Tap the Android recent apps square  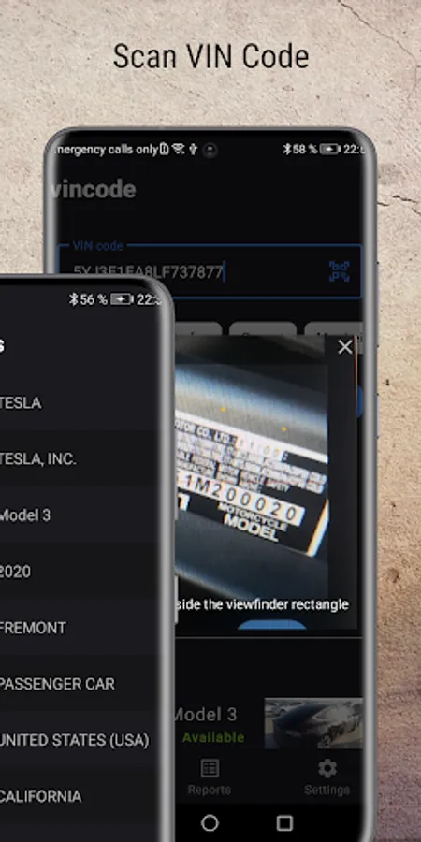[x=284, y=822]
